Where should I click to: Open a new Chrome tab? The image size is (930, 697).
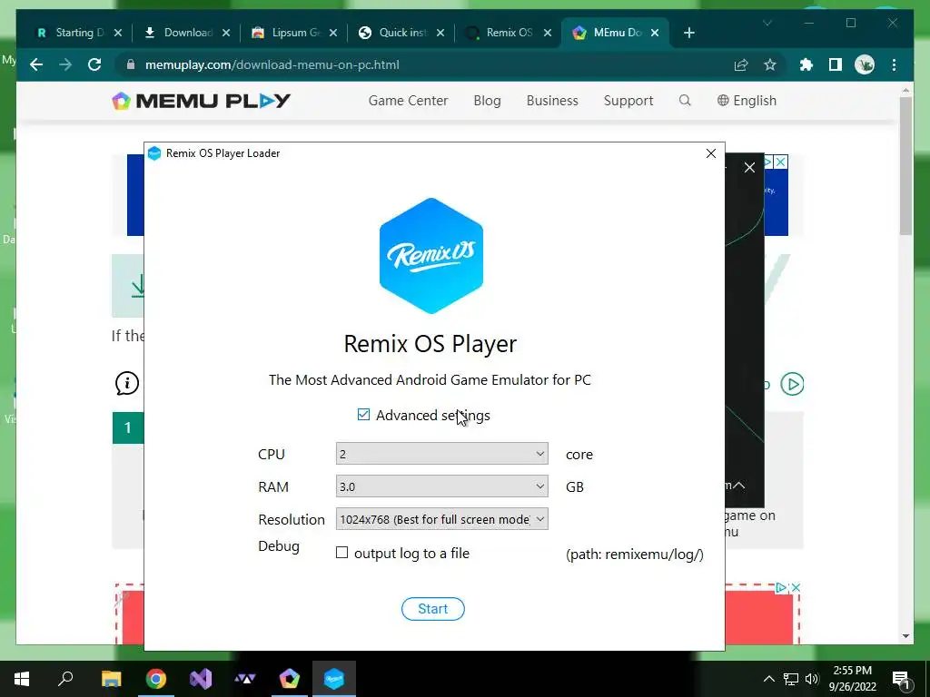pos(688,33)
